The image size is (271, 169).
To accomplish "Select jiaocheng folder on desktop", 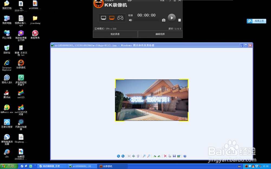I will [35, 20].
